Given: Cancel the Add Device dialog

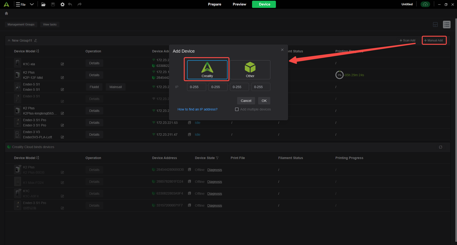Looking at the screenshot, I should pyautogui.click(x=246, y=101).
